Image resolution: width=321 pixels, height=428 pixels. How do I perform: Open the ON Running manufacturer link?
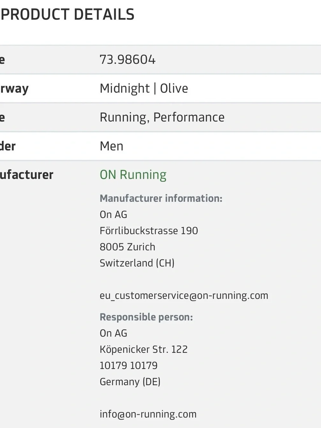coord(133,175)
